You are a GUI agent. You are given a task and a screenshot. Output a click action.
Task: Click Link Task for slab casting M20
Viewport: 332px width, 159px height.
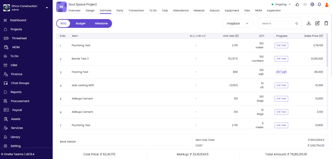pyautogui.click(x=281, y=85)
